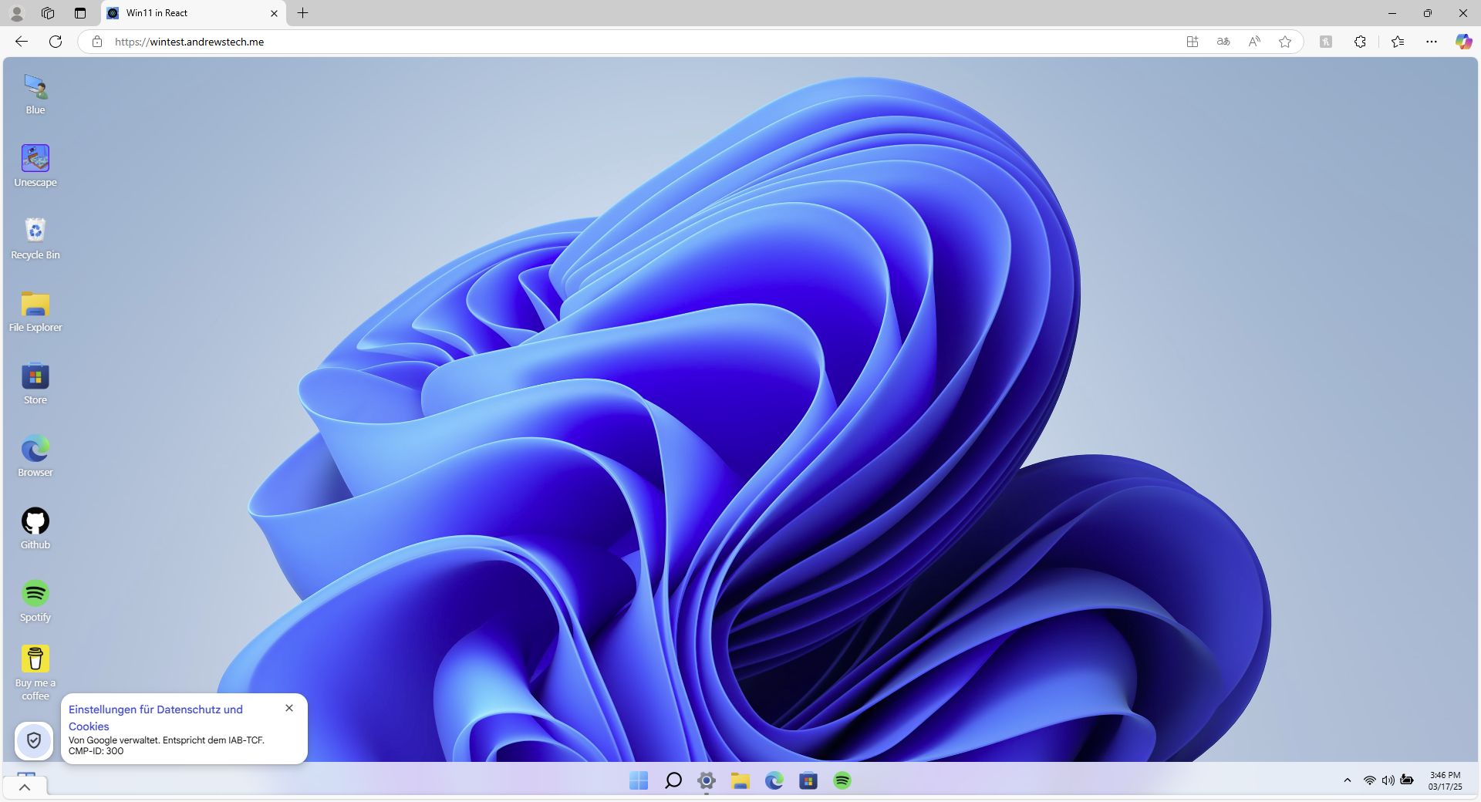Open Settings gear in taskbar
Viewport: 1481px width, 802px height.
coord(707,781)
